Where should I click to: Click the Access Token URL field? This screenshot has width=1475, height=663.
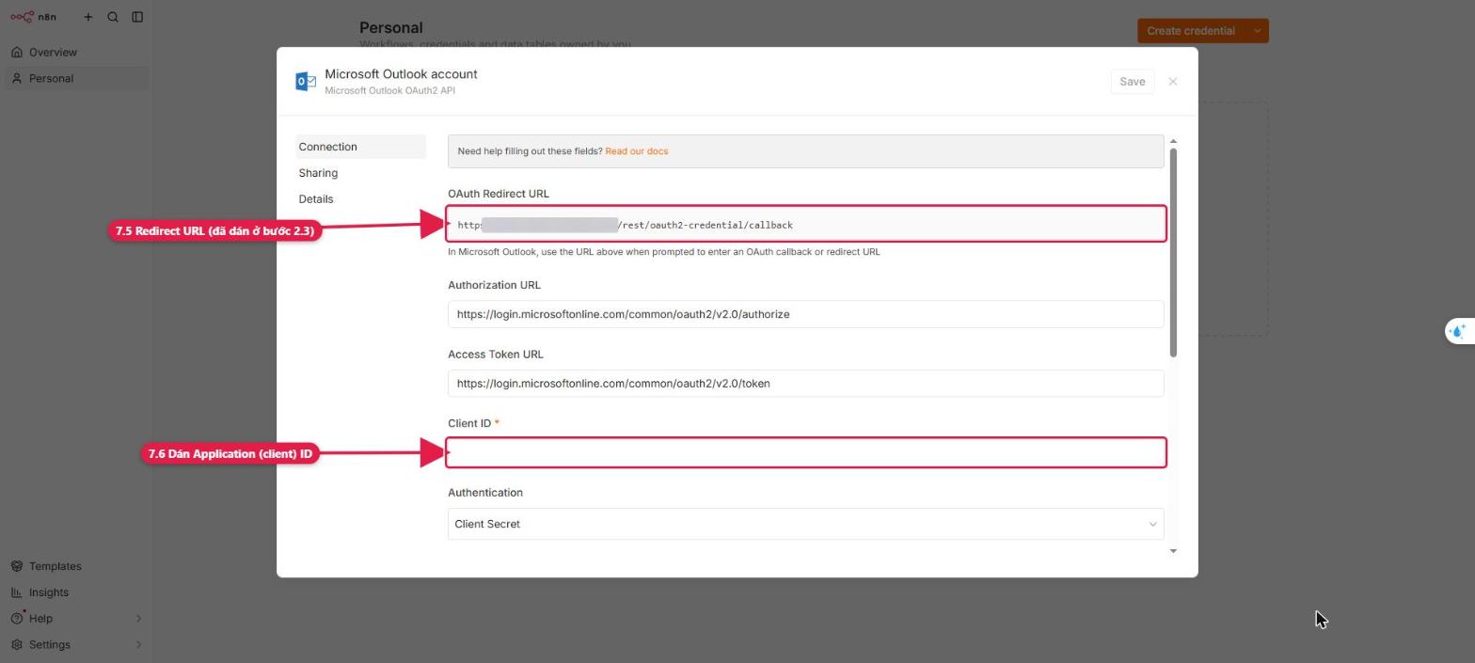(806, 384)
